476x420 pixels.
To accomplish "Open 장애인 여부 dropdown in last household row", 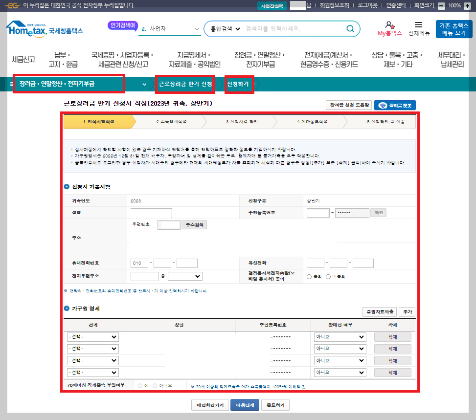I will point(340,373).
